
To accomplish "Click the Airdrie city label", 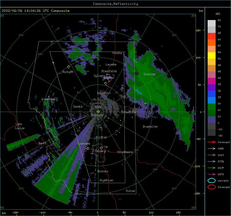I will pos(101,137).
